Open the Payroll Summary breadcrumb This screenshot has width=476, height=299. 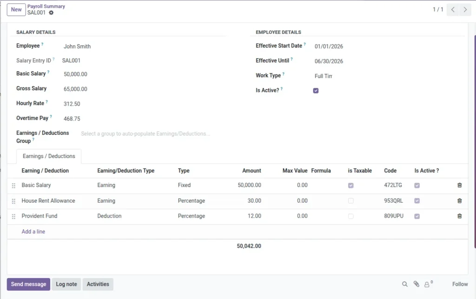[46, 7]
